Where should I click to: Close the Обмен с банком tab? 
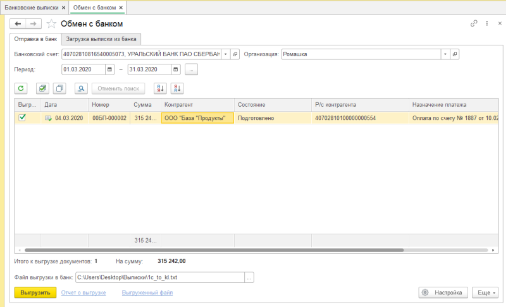121,8
